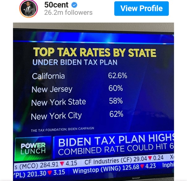The height and width of the screenshot is (181, 187).
Task: Click the 26.2m followers count
Action: [68, 13]
